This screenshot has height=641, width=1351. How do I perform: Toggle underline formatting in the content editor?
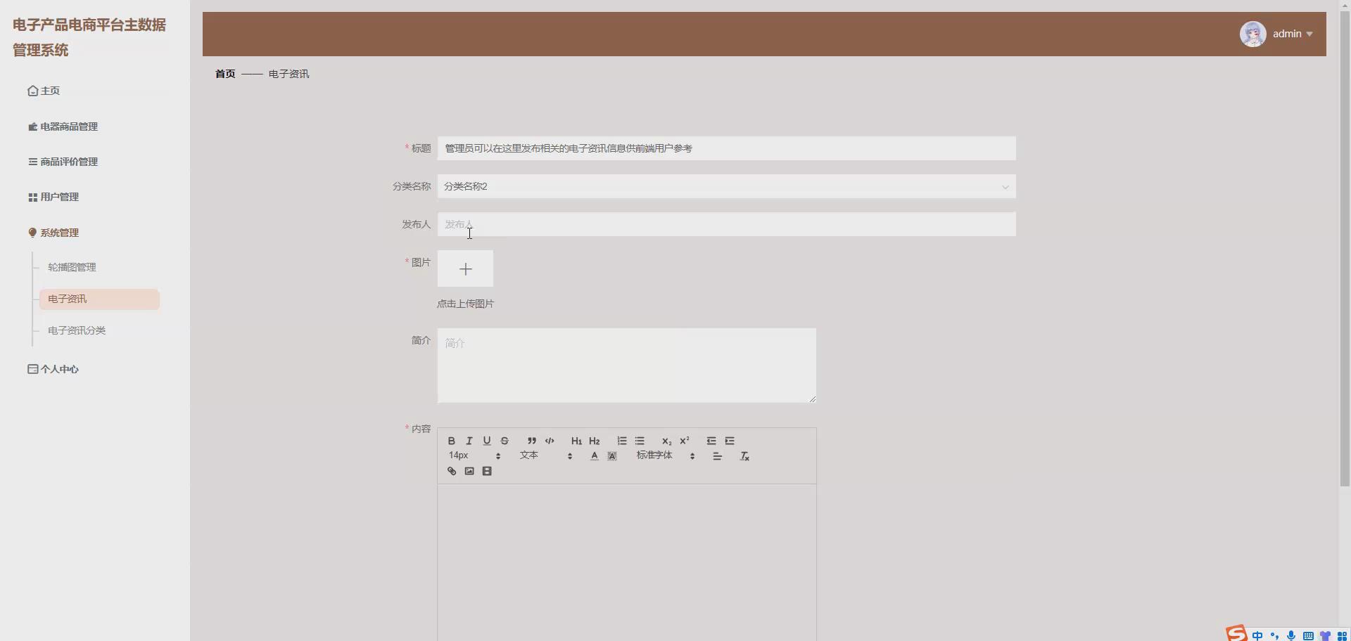pyautogui.click(x=487, y=441)
